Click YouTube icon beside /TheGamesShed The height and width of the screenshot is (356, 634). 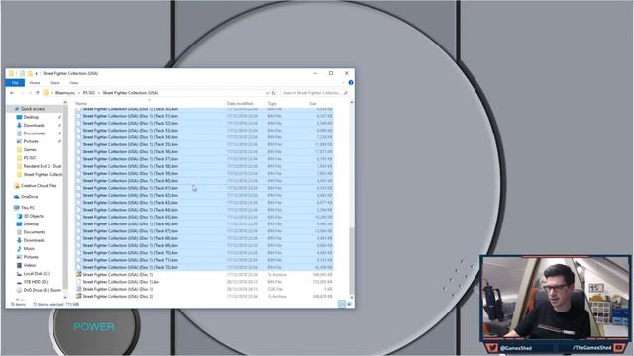619,347
